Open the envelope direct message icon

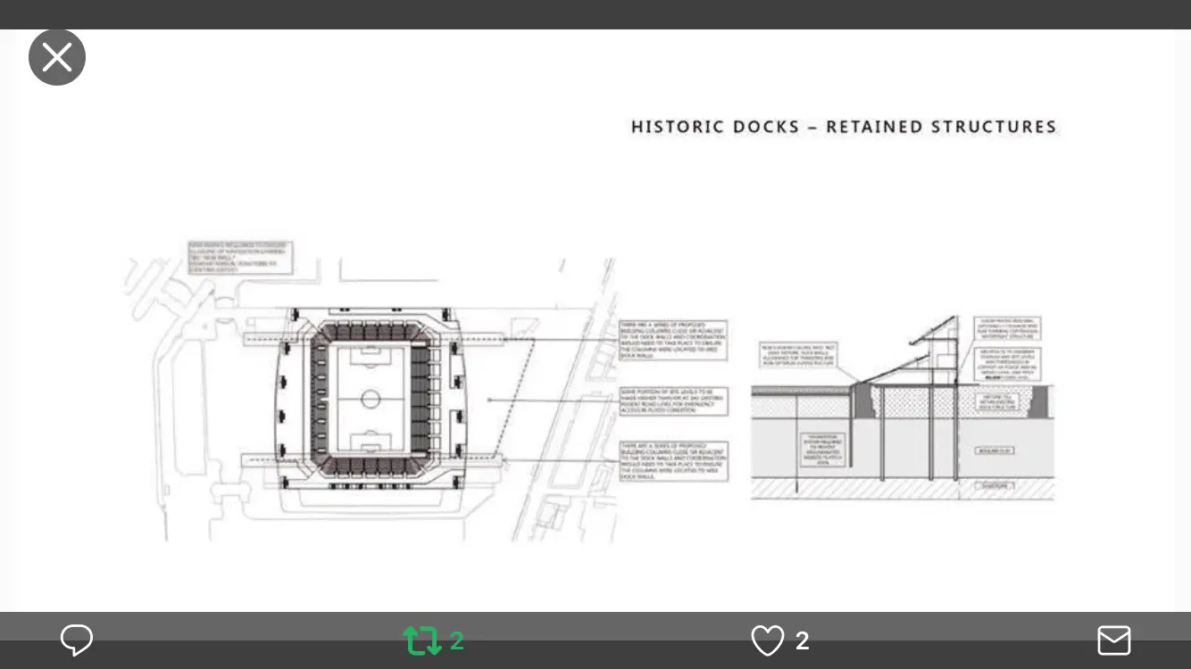[1113, 640]
